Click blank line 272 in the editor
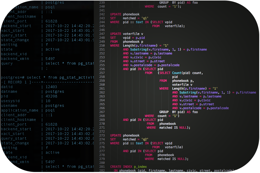The image size is (260, 173). click(156, 132)
